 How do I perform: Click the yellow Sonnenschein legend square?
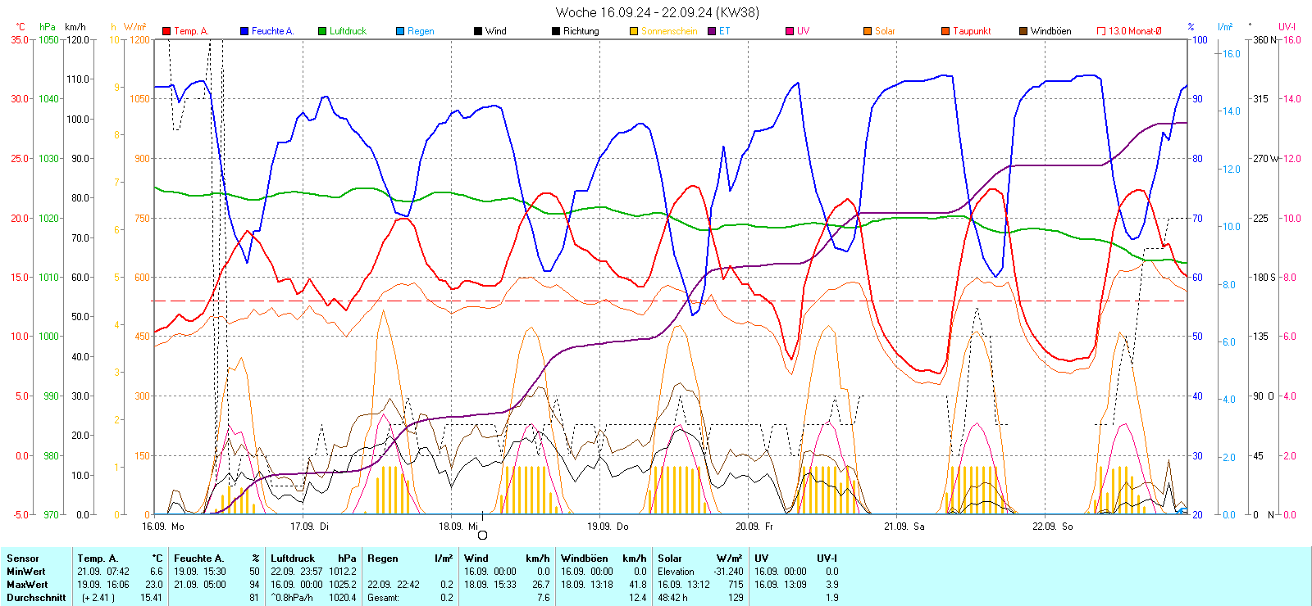634,31
